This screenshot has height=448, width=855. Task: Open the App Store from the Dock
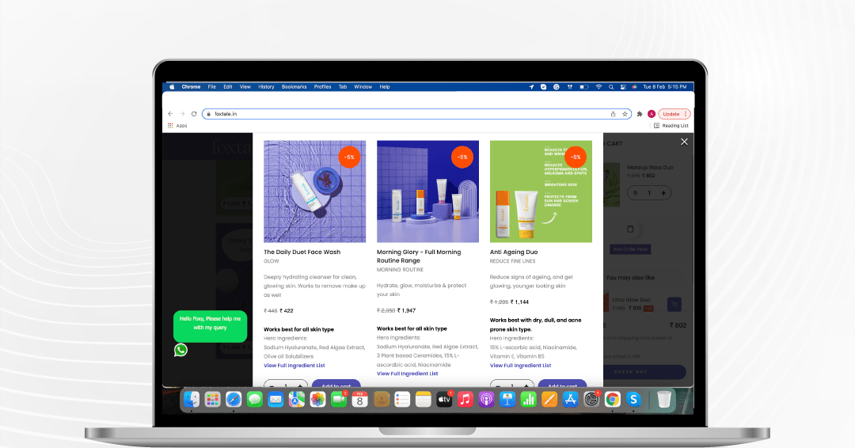pyautogui.click(x=570, y=400)
